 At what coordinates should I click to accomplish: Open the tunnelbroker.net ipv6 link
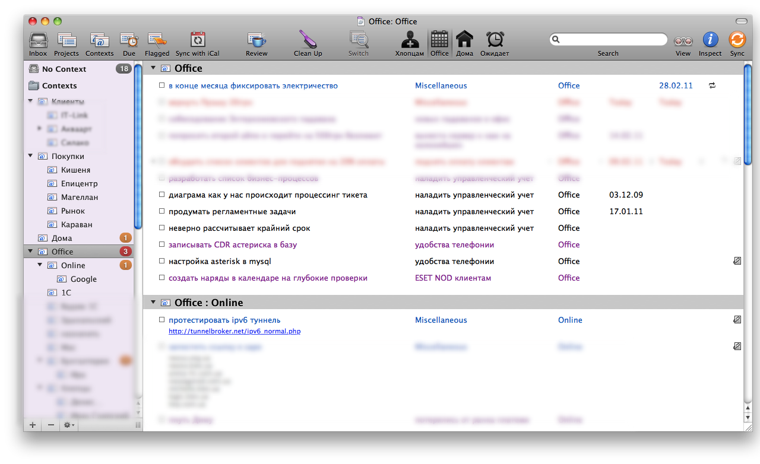tap(235, 332)
